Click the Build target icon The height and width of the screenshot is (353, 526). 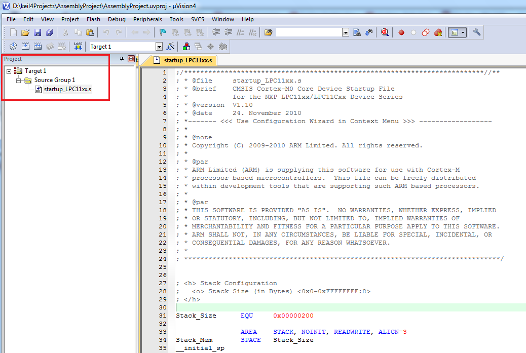[x=25, y=47]
